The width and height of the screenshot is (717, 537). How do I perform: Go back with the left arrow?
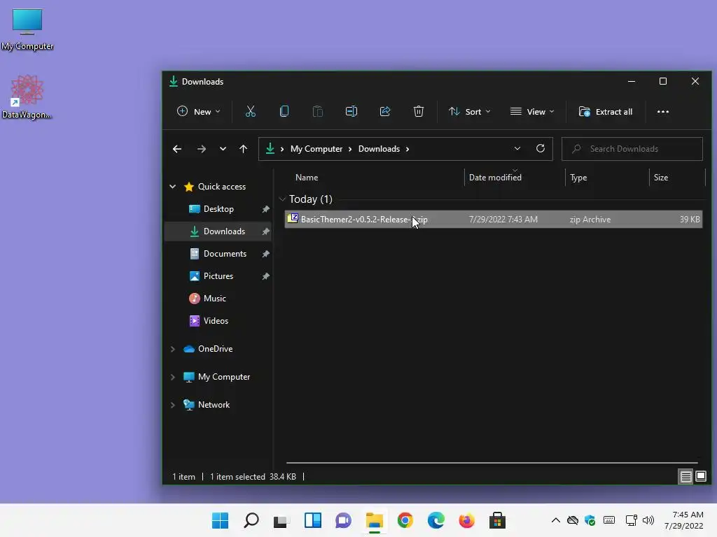[177, 149]
